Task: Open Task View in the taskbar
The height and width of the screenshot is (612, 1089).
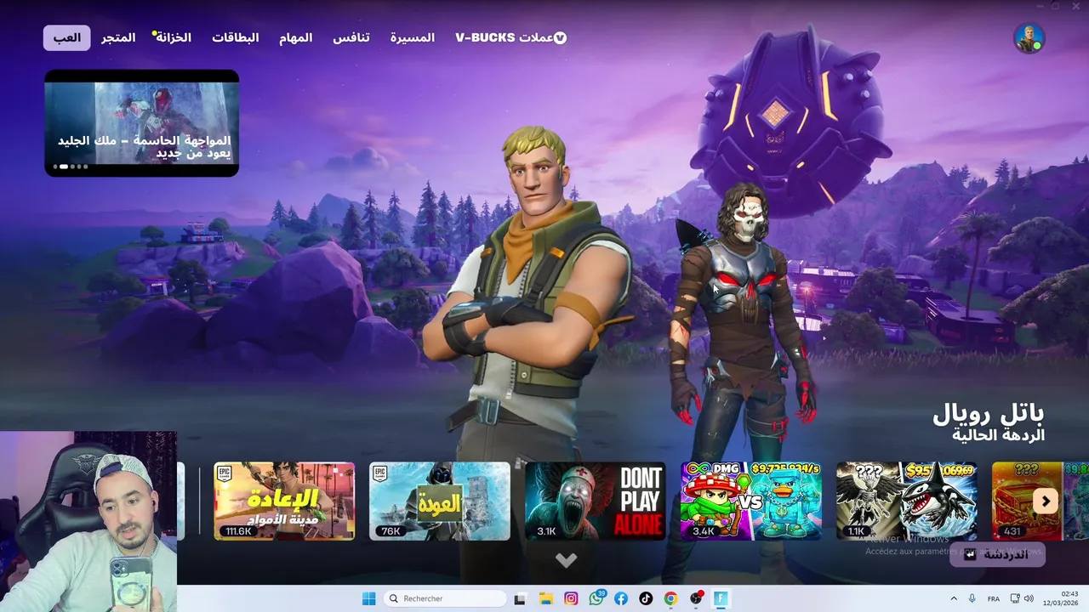Action: click(520, 598)
